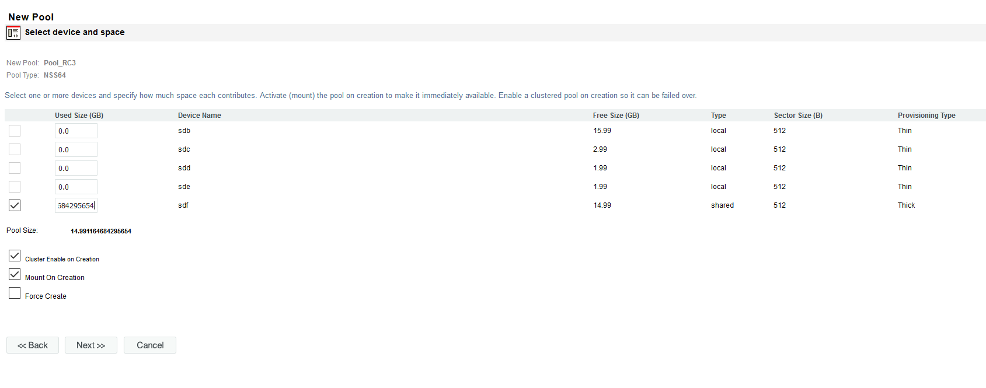Focus the Used Size field for sdb
This screenshot has width=986, height=388.
click(x=76, y=131)
